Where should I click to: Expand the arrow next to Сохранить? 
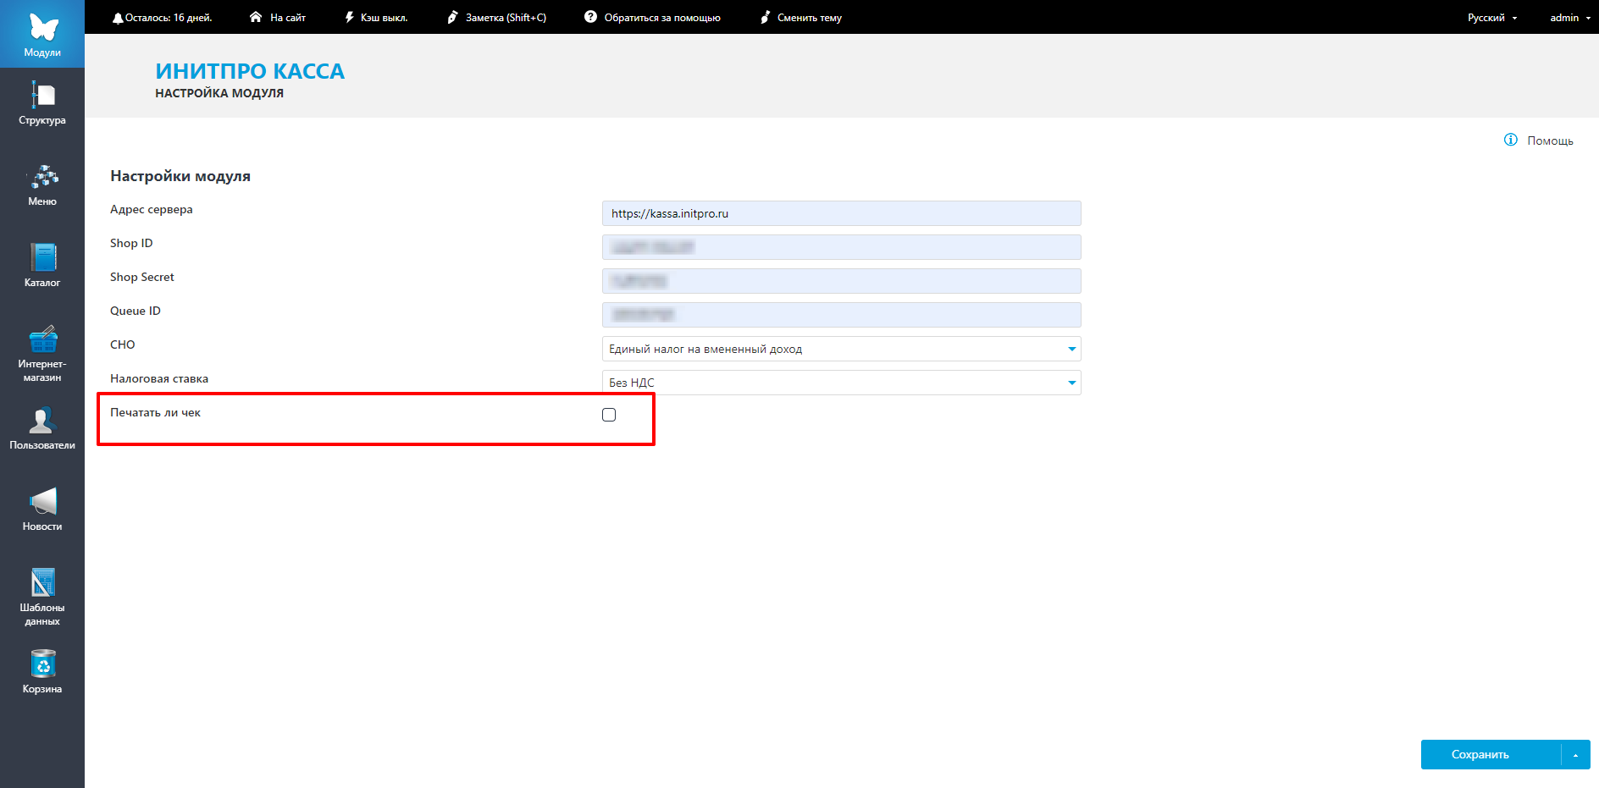[x=1576, y=755]
